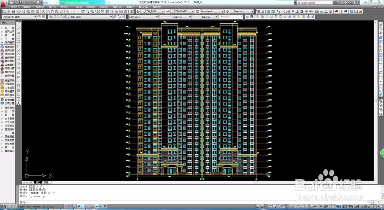384x210 pixels.
Task: Open the 比例 1:100 scale dropdown
Action: click(9, 206)
